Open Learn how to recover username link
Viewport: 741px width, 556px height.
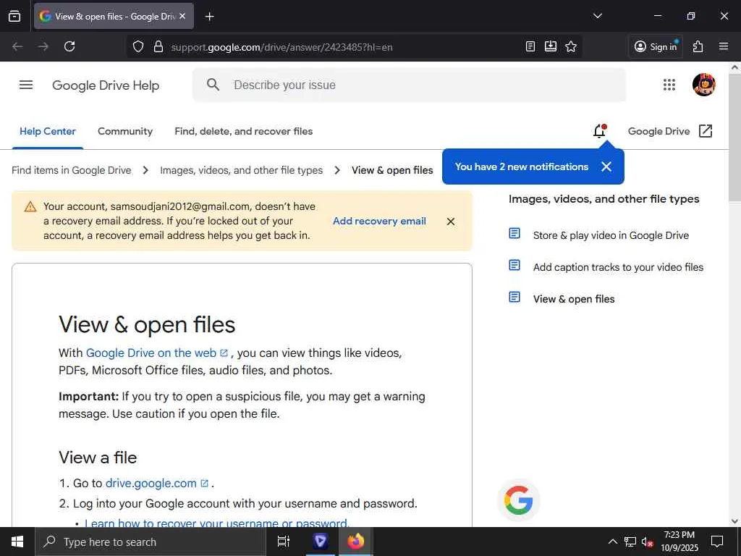click(217, 523)
